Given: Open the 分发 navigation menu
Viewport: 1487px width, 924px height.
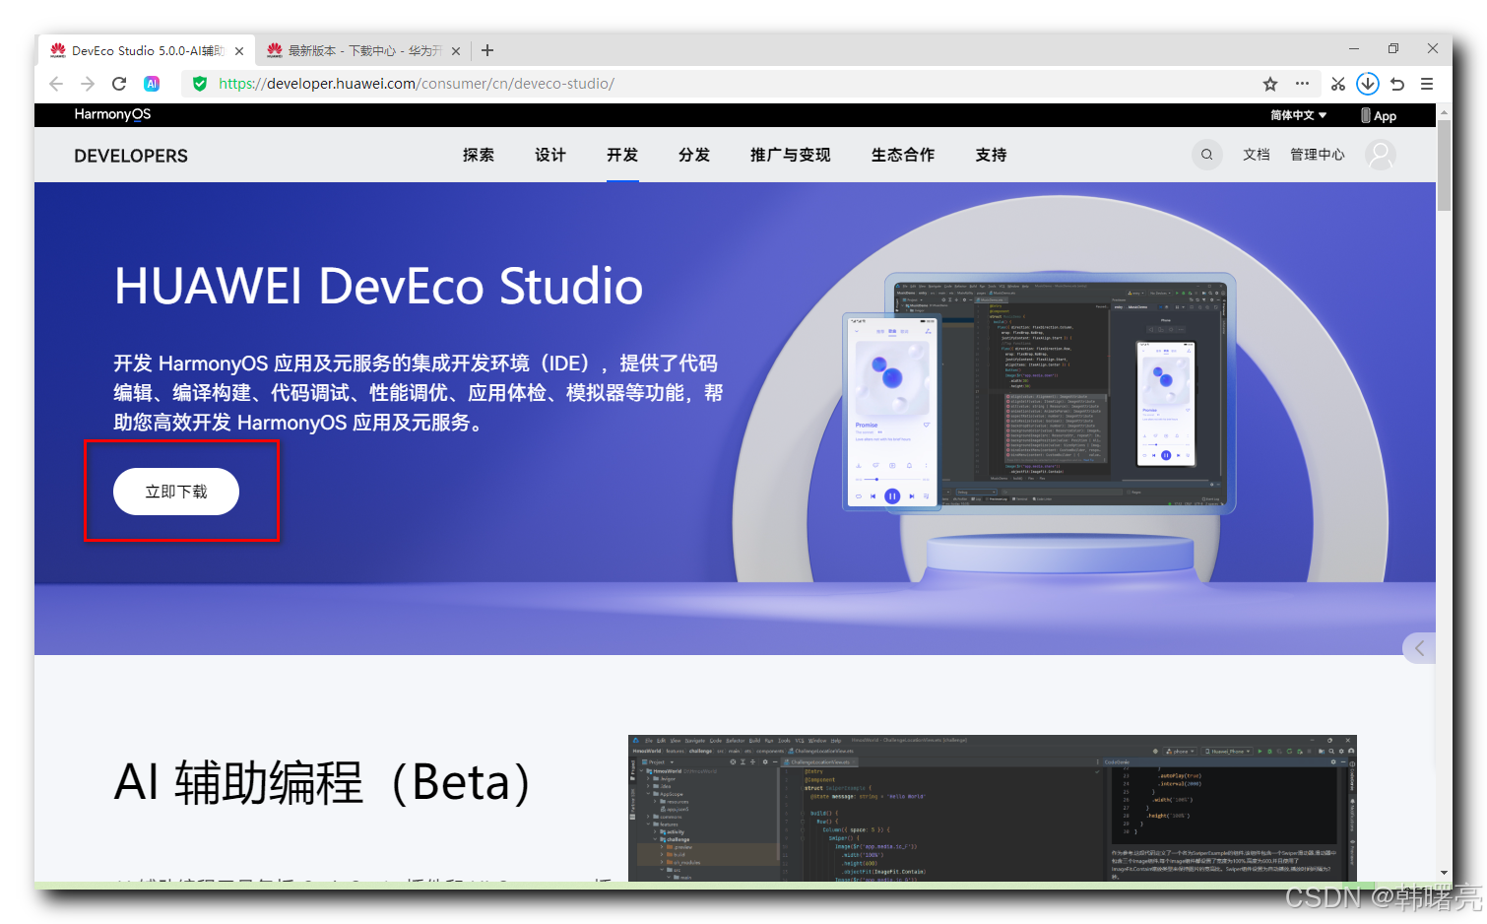Looking at the screenshot, I should [694, 155].
